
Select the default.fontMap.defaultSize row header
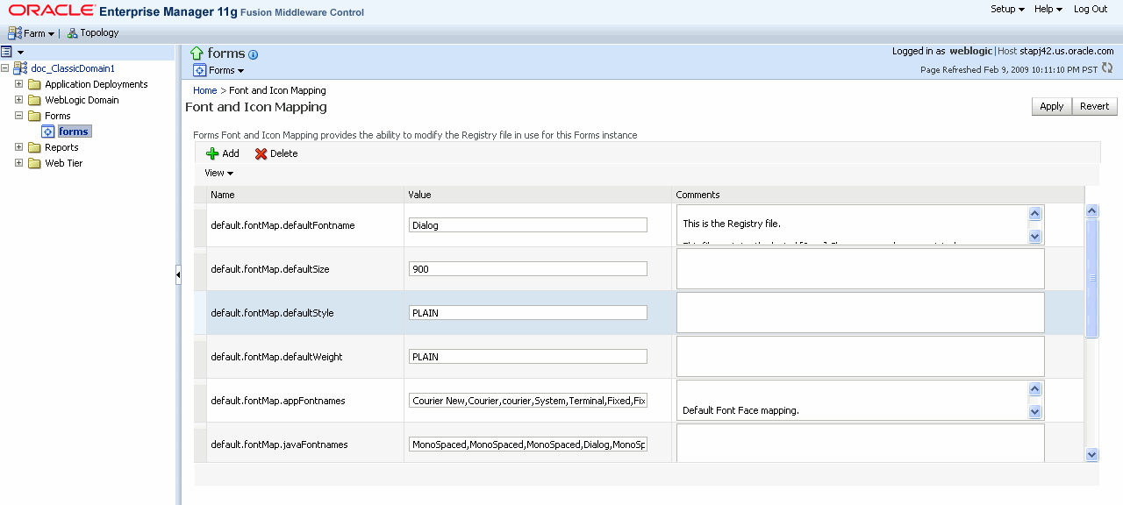tap(200, 269)
